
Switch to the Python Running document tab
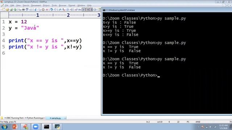coord(35,118)
